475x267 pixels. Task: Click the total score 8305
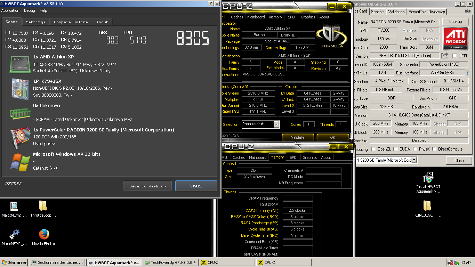click(x=193, y=38)
